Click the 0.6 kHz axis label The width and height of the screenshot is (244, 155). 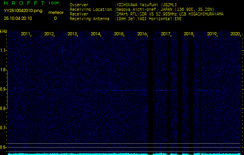click(3, 147)
